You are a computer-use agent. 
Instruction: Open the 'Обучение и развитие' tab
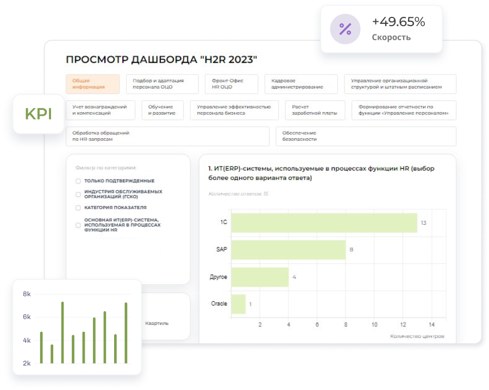tap(162, 110)
